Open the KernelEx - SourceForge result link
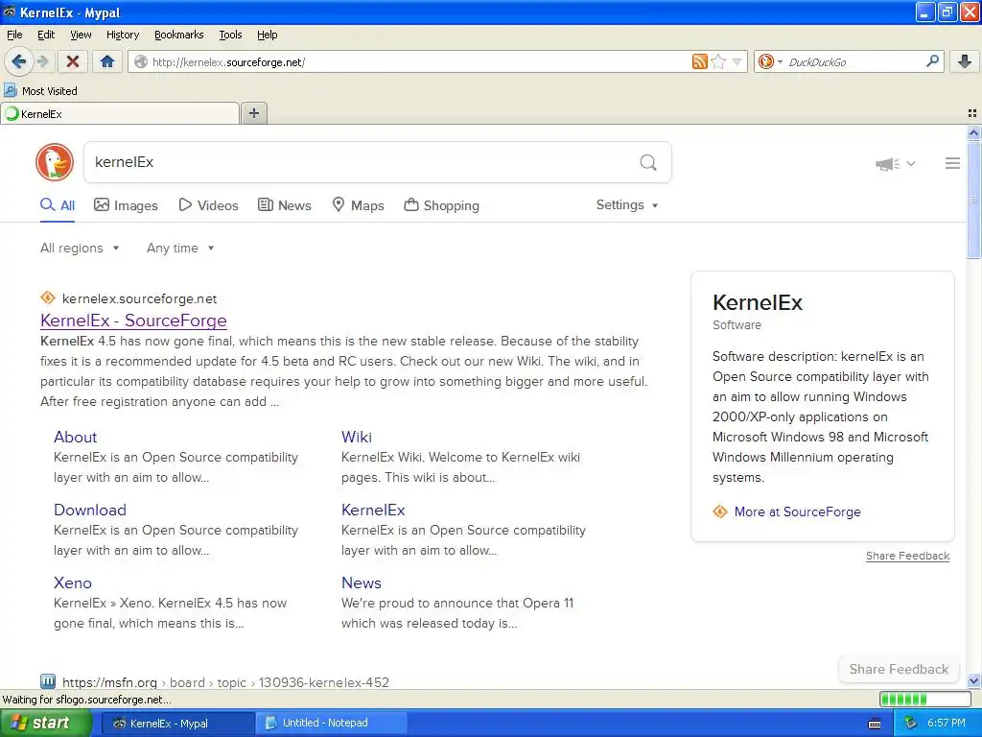Screen dimensions: 982x737 click(x=133, y=321)
